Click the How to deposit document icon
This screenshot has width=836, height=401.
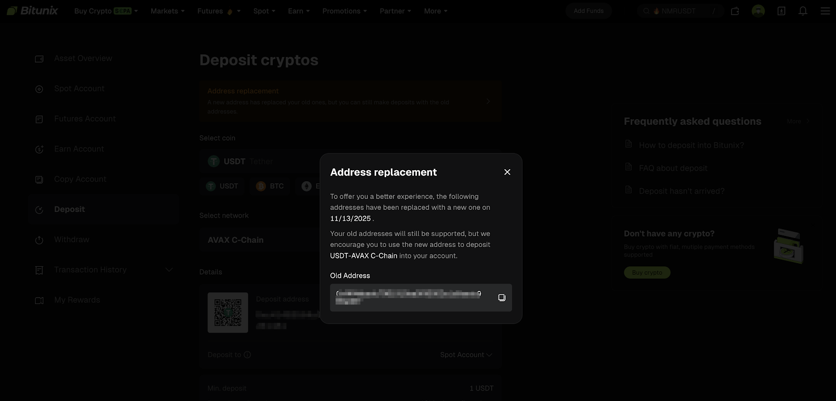629,144
